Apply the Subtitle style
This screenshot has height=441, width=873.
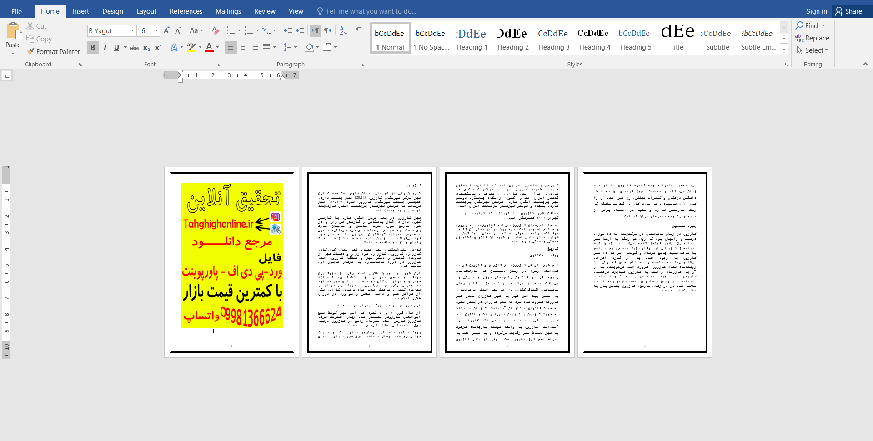(717, 38)
